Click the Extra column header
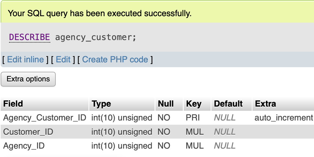This screenshot has height=157, width=314. [265, 104]
